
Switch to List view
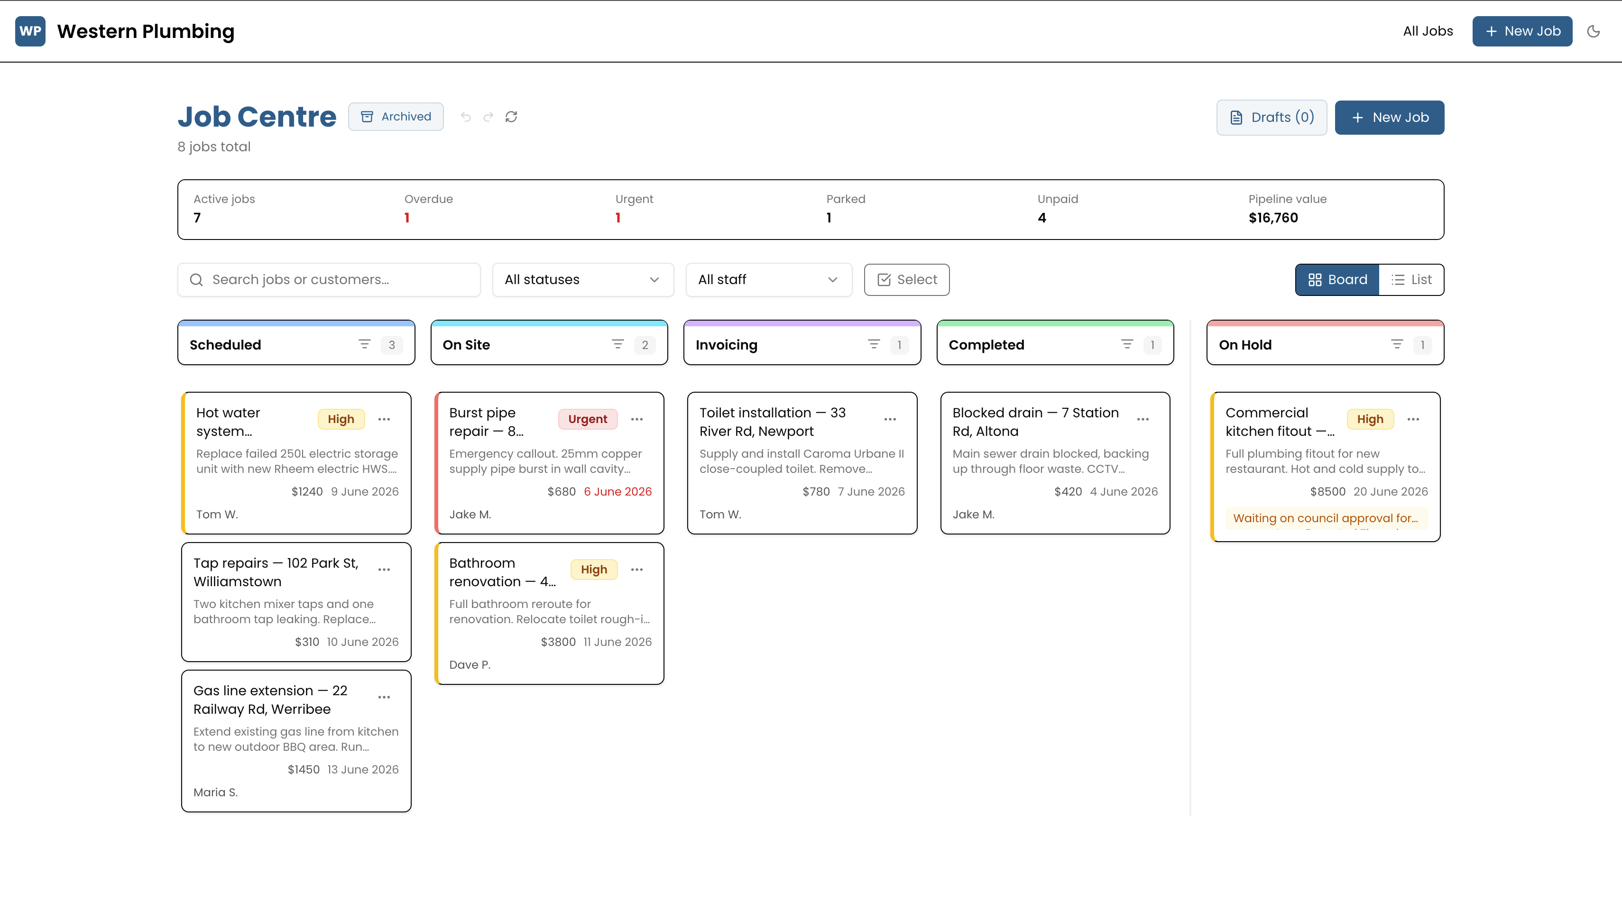(x=1411, y=280)
